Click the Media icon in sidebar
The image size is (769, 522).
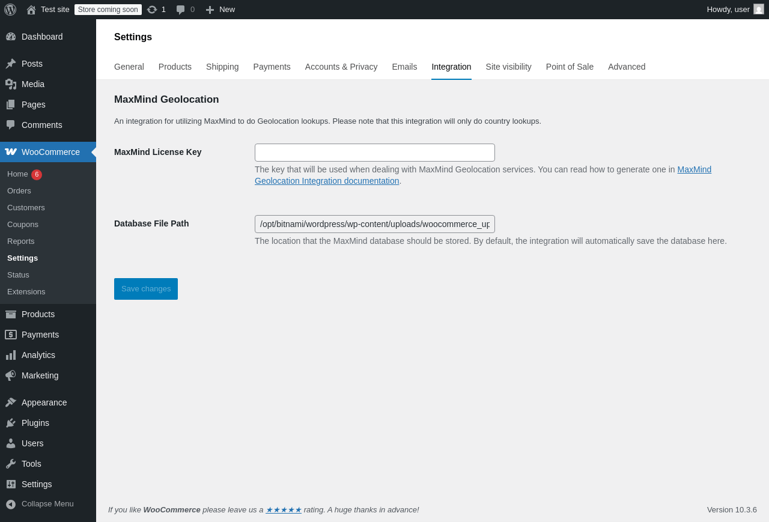click(11, 84)
